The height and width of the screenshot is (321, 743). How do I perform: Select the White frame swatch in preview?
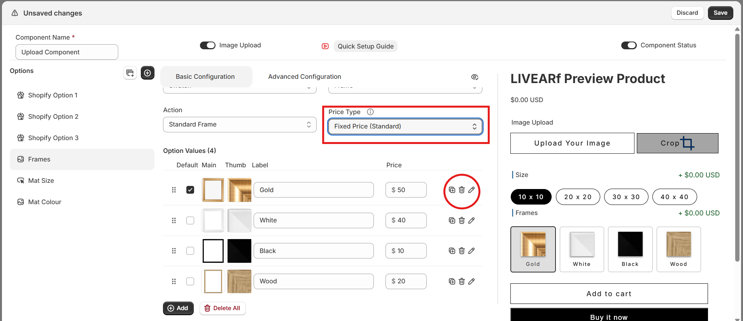582,249
